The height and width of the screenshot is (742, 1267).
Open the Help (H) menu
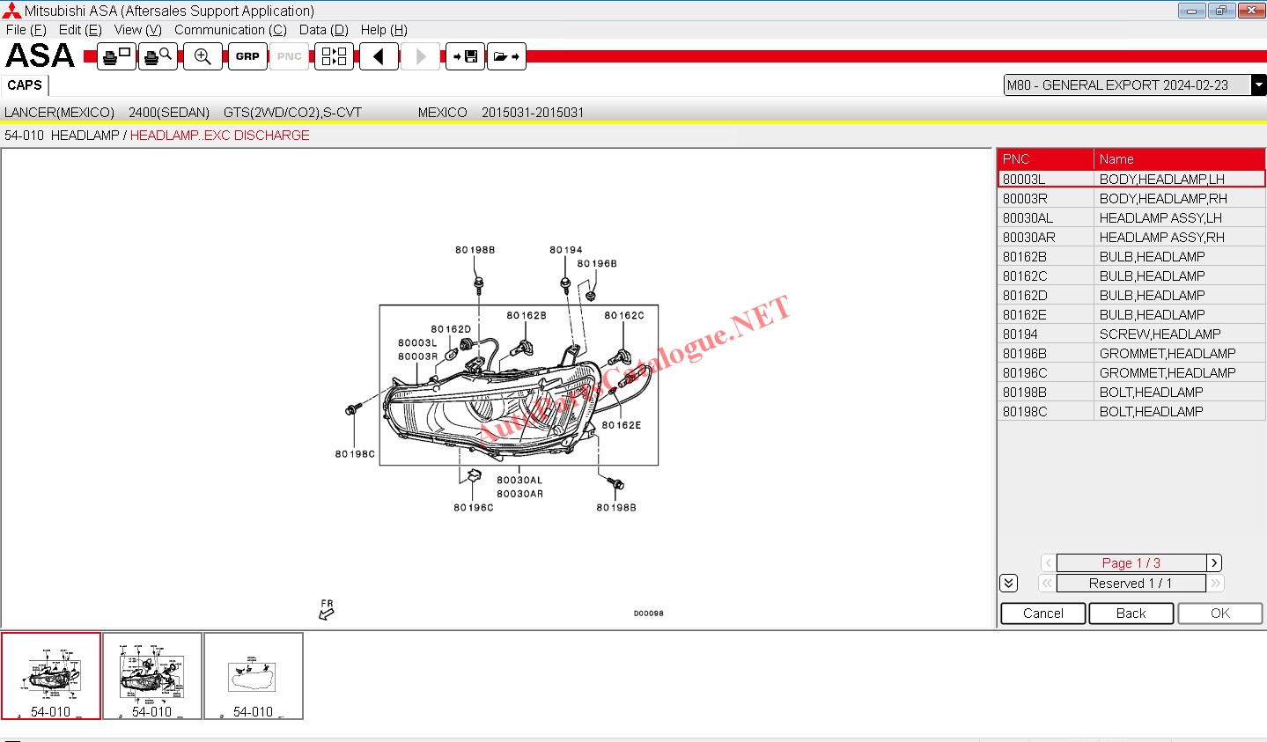[384, 29]
